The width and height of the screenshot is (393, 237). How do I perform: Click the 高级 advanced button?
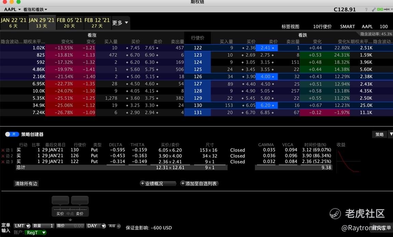coord(112,226)
